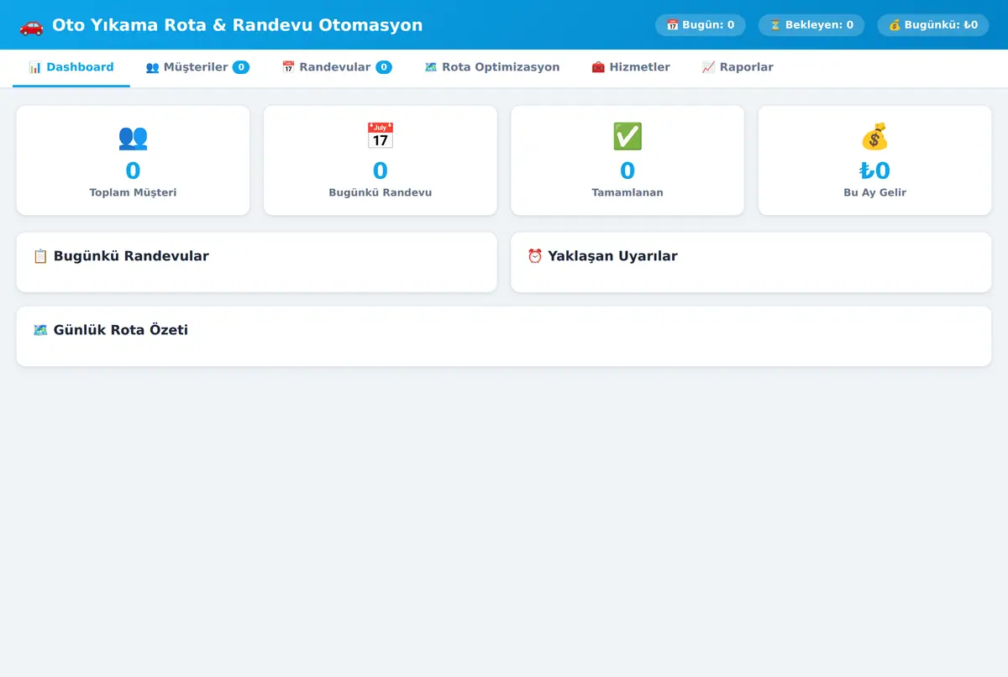Open the Müşteriler tab
Viewport: 1008px width, 677px height.
(197, 67)
